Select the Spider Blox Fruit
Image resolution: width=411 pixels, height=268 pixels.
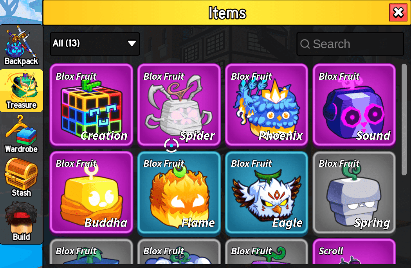coord(179,105)
